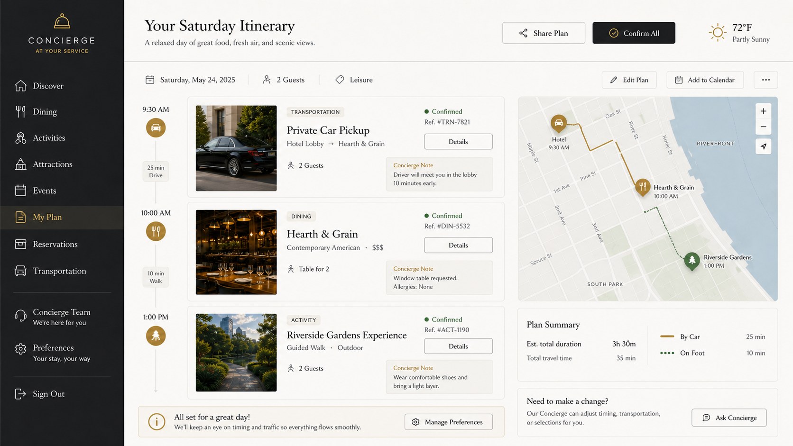Click the 10 min Walk badge
The height and width of the screenshot is (446, 793).
coord(156,277)
